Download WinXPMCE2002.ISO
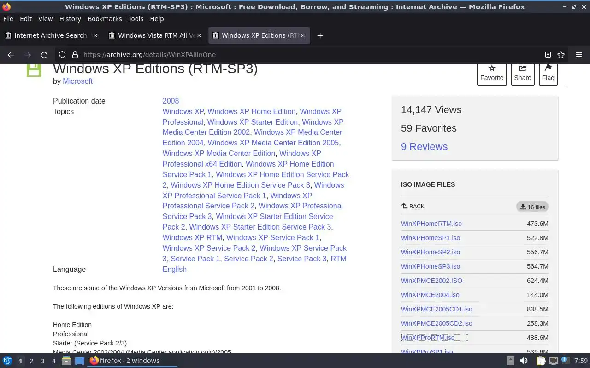 (x=431, y=281)
